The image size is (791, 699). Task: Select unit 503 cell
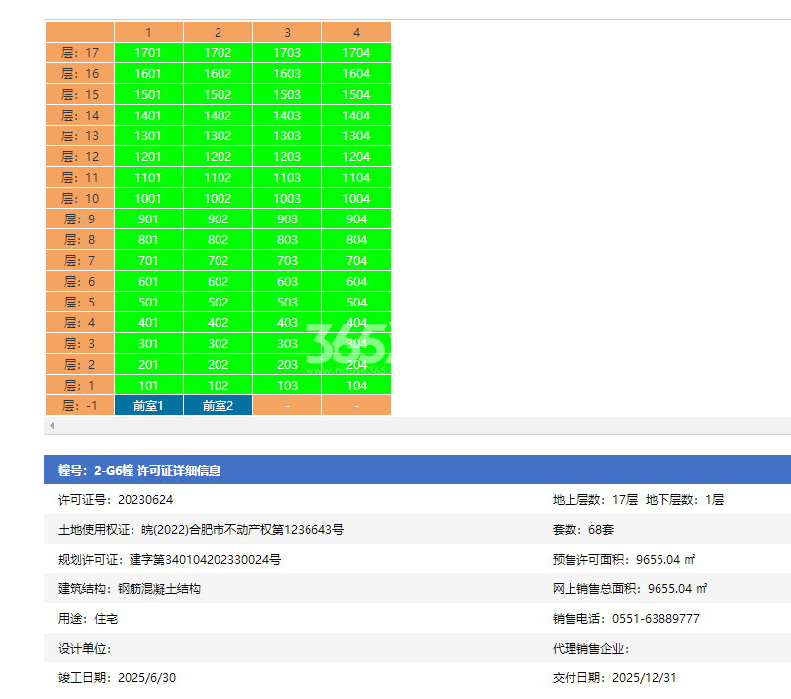pyautogui.click(x=287, y=303)
